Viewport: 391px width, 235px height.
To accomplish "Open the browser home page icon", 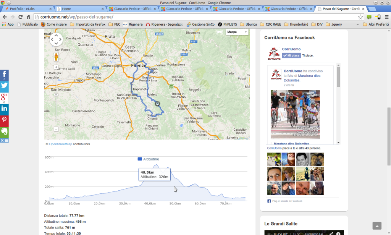I will [28, 17].
